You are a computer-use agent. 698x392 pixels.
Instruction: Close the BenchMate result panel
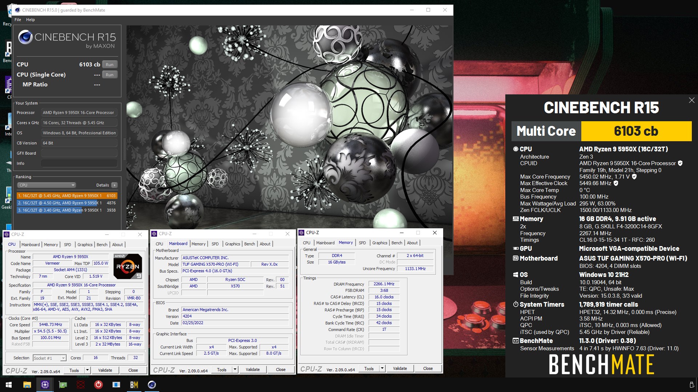[x=691, y=101]
